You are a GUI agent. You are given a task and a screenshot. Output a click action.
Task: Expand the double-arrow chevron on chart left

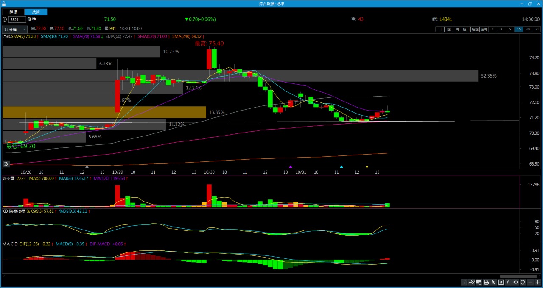pos(6,164)
